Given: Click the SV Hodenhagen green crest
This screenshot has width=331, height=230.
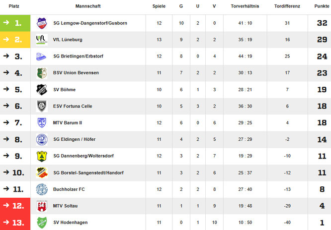Looking at the screenshot, I should tap(41, 223).
